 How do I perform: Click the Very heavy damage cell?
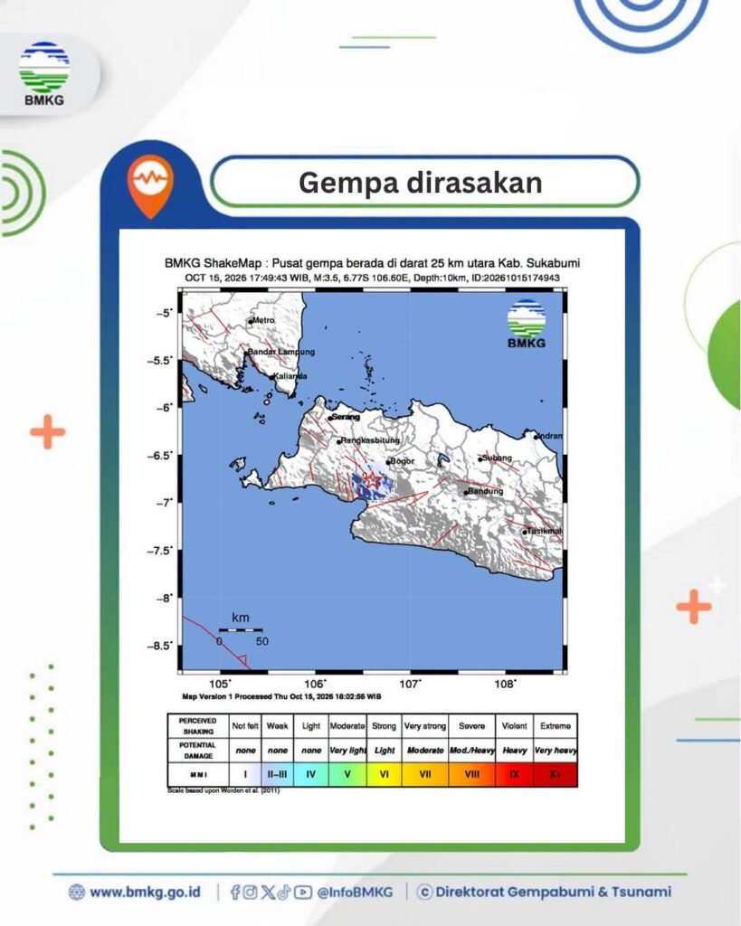[x=555, y=750]
